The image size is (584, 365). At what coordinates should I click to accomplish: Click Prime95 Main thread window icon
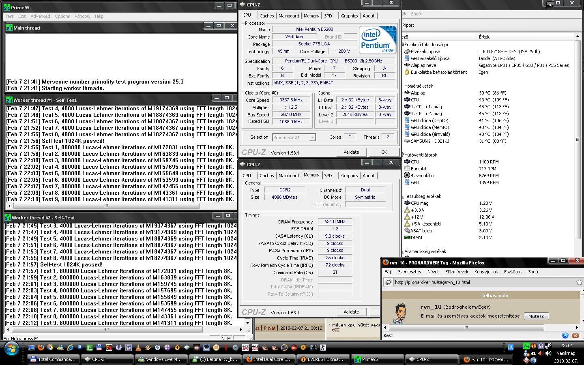(x=9, y=28)
